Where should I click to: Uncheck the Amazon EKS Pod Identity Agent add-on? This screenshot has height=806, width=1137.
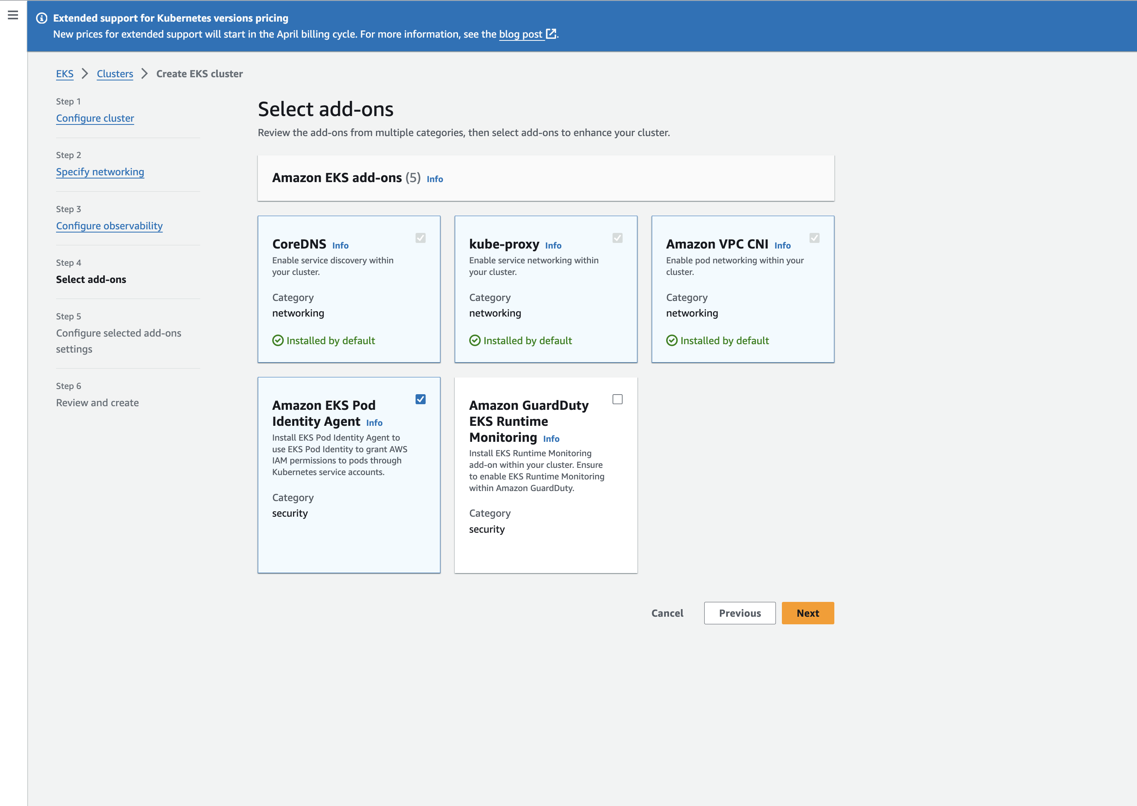pos(420,399)
